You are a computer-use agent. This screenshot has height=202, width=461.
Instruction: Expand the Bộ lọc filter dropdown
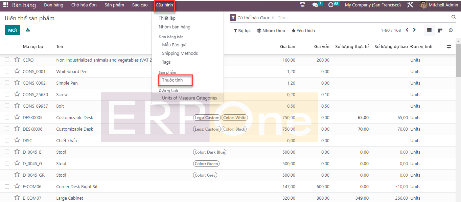click(242, 30)
